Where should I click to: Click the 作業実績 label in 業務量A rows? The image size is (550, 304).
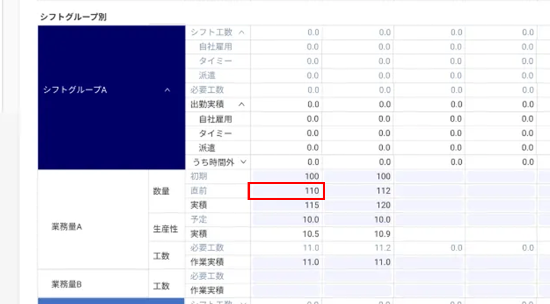207,262
